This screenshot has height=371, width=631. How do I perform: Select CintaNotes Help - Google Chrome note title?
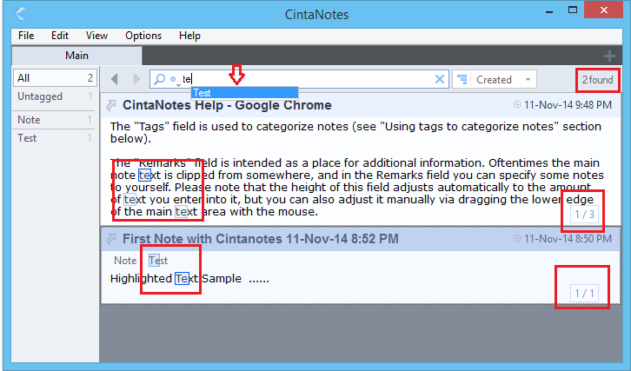(227, 105)
